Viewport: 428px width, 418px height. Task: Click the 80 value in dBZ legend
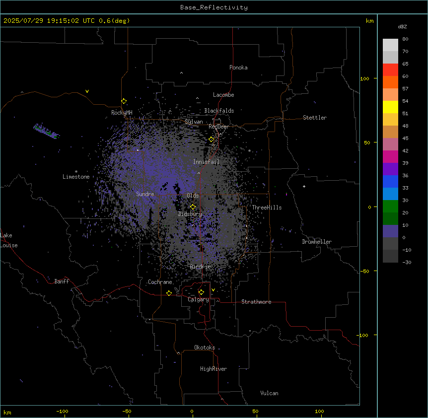[405, 39]
